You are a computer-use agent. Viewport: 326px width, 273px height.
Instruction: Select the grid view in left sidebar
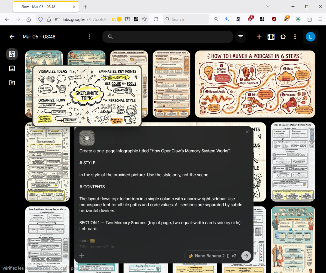(12, 54)
